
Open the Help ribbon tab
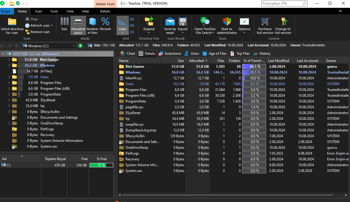click(86, 11)
